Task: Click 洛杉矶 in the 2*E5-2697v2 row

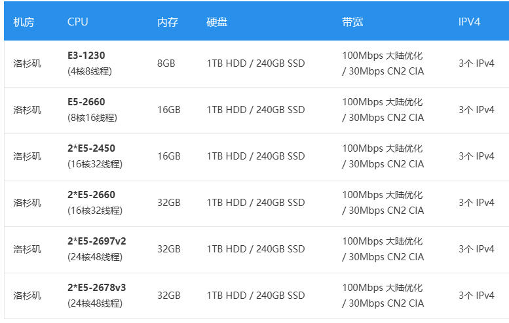Action: coord(28,249)
